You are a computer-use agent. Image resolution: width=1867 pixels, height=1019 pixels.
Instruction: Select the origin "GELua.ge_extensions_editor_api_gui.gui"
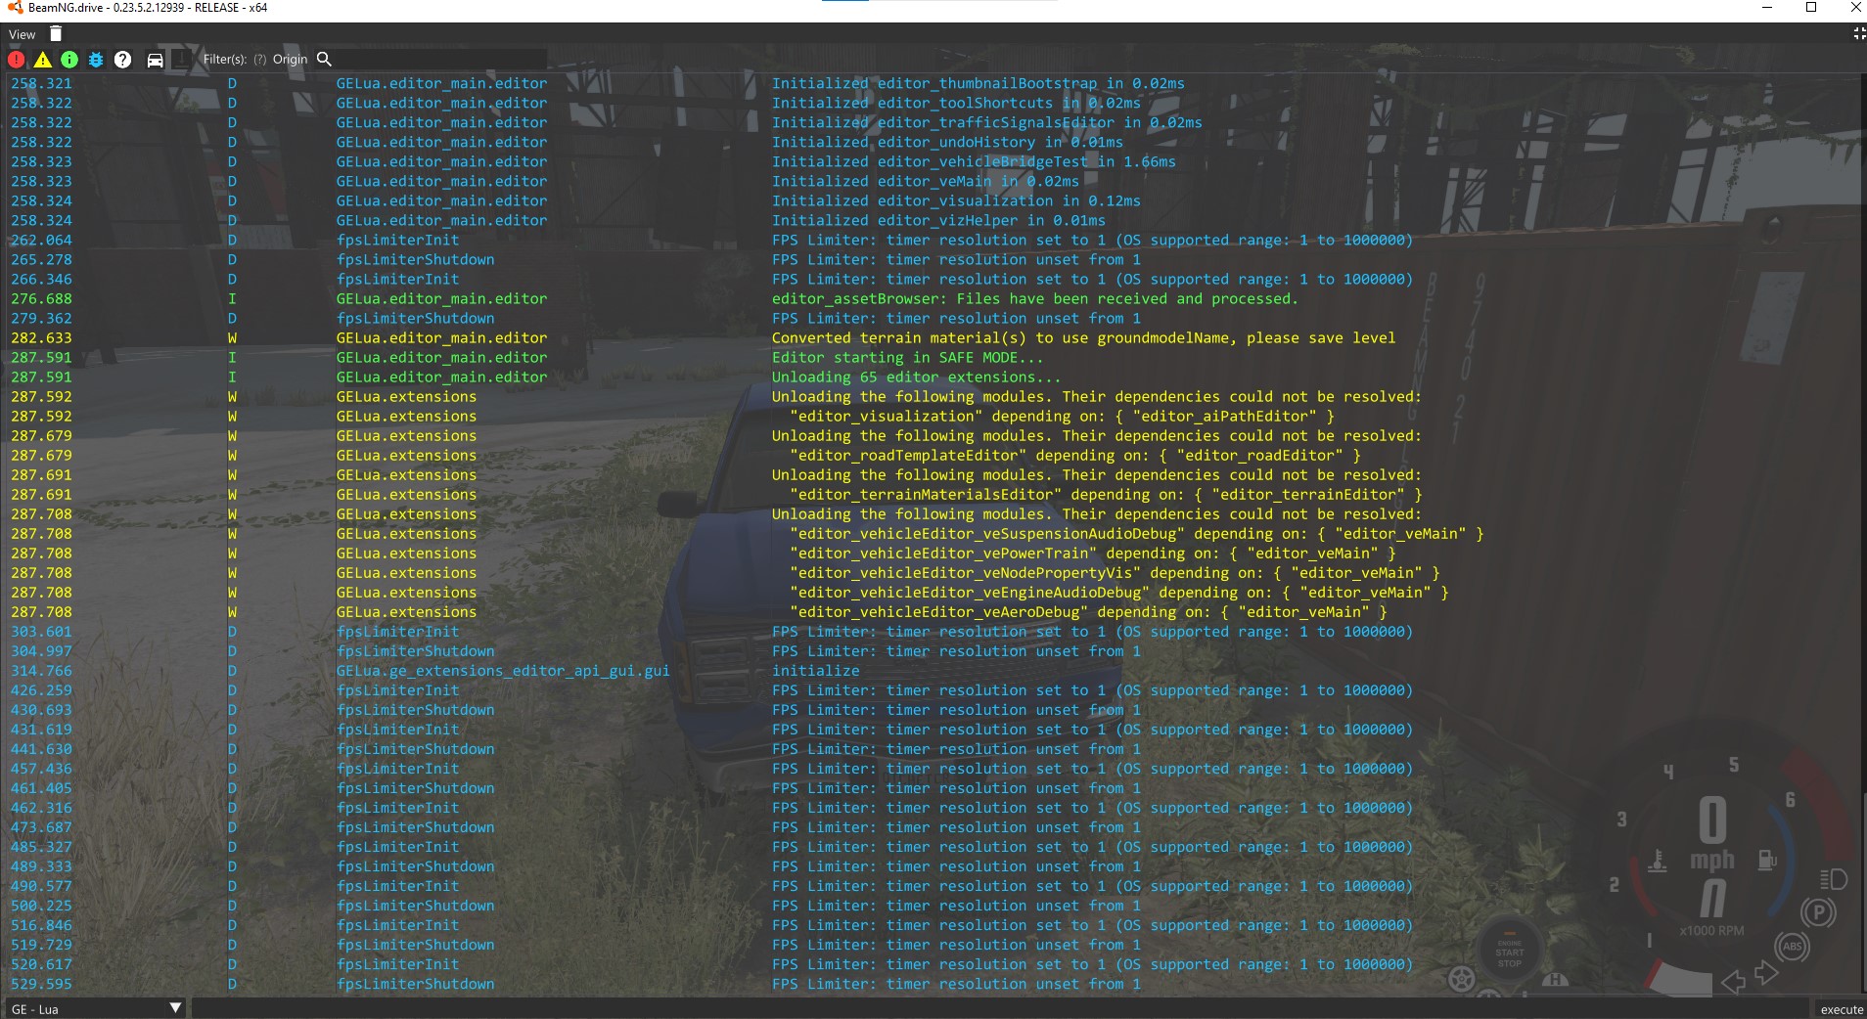(x=503, y=671)
